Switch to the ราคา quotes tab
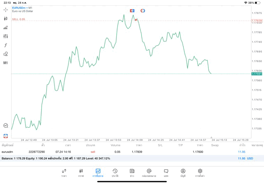 (64, 172)
